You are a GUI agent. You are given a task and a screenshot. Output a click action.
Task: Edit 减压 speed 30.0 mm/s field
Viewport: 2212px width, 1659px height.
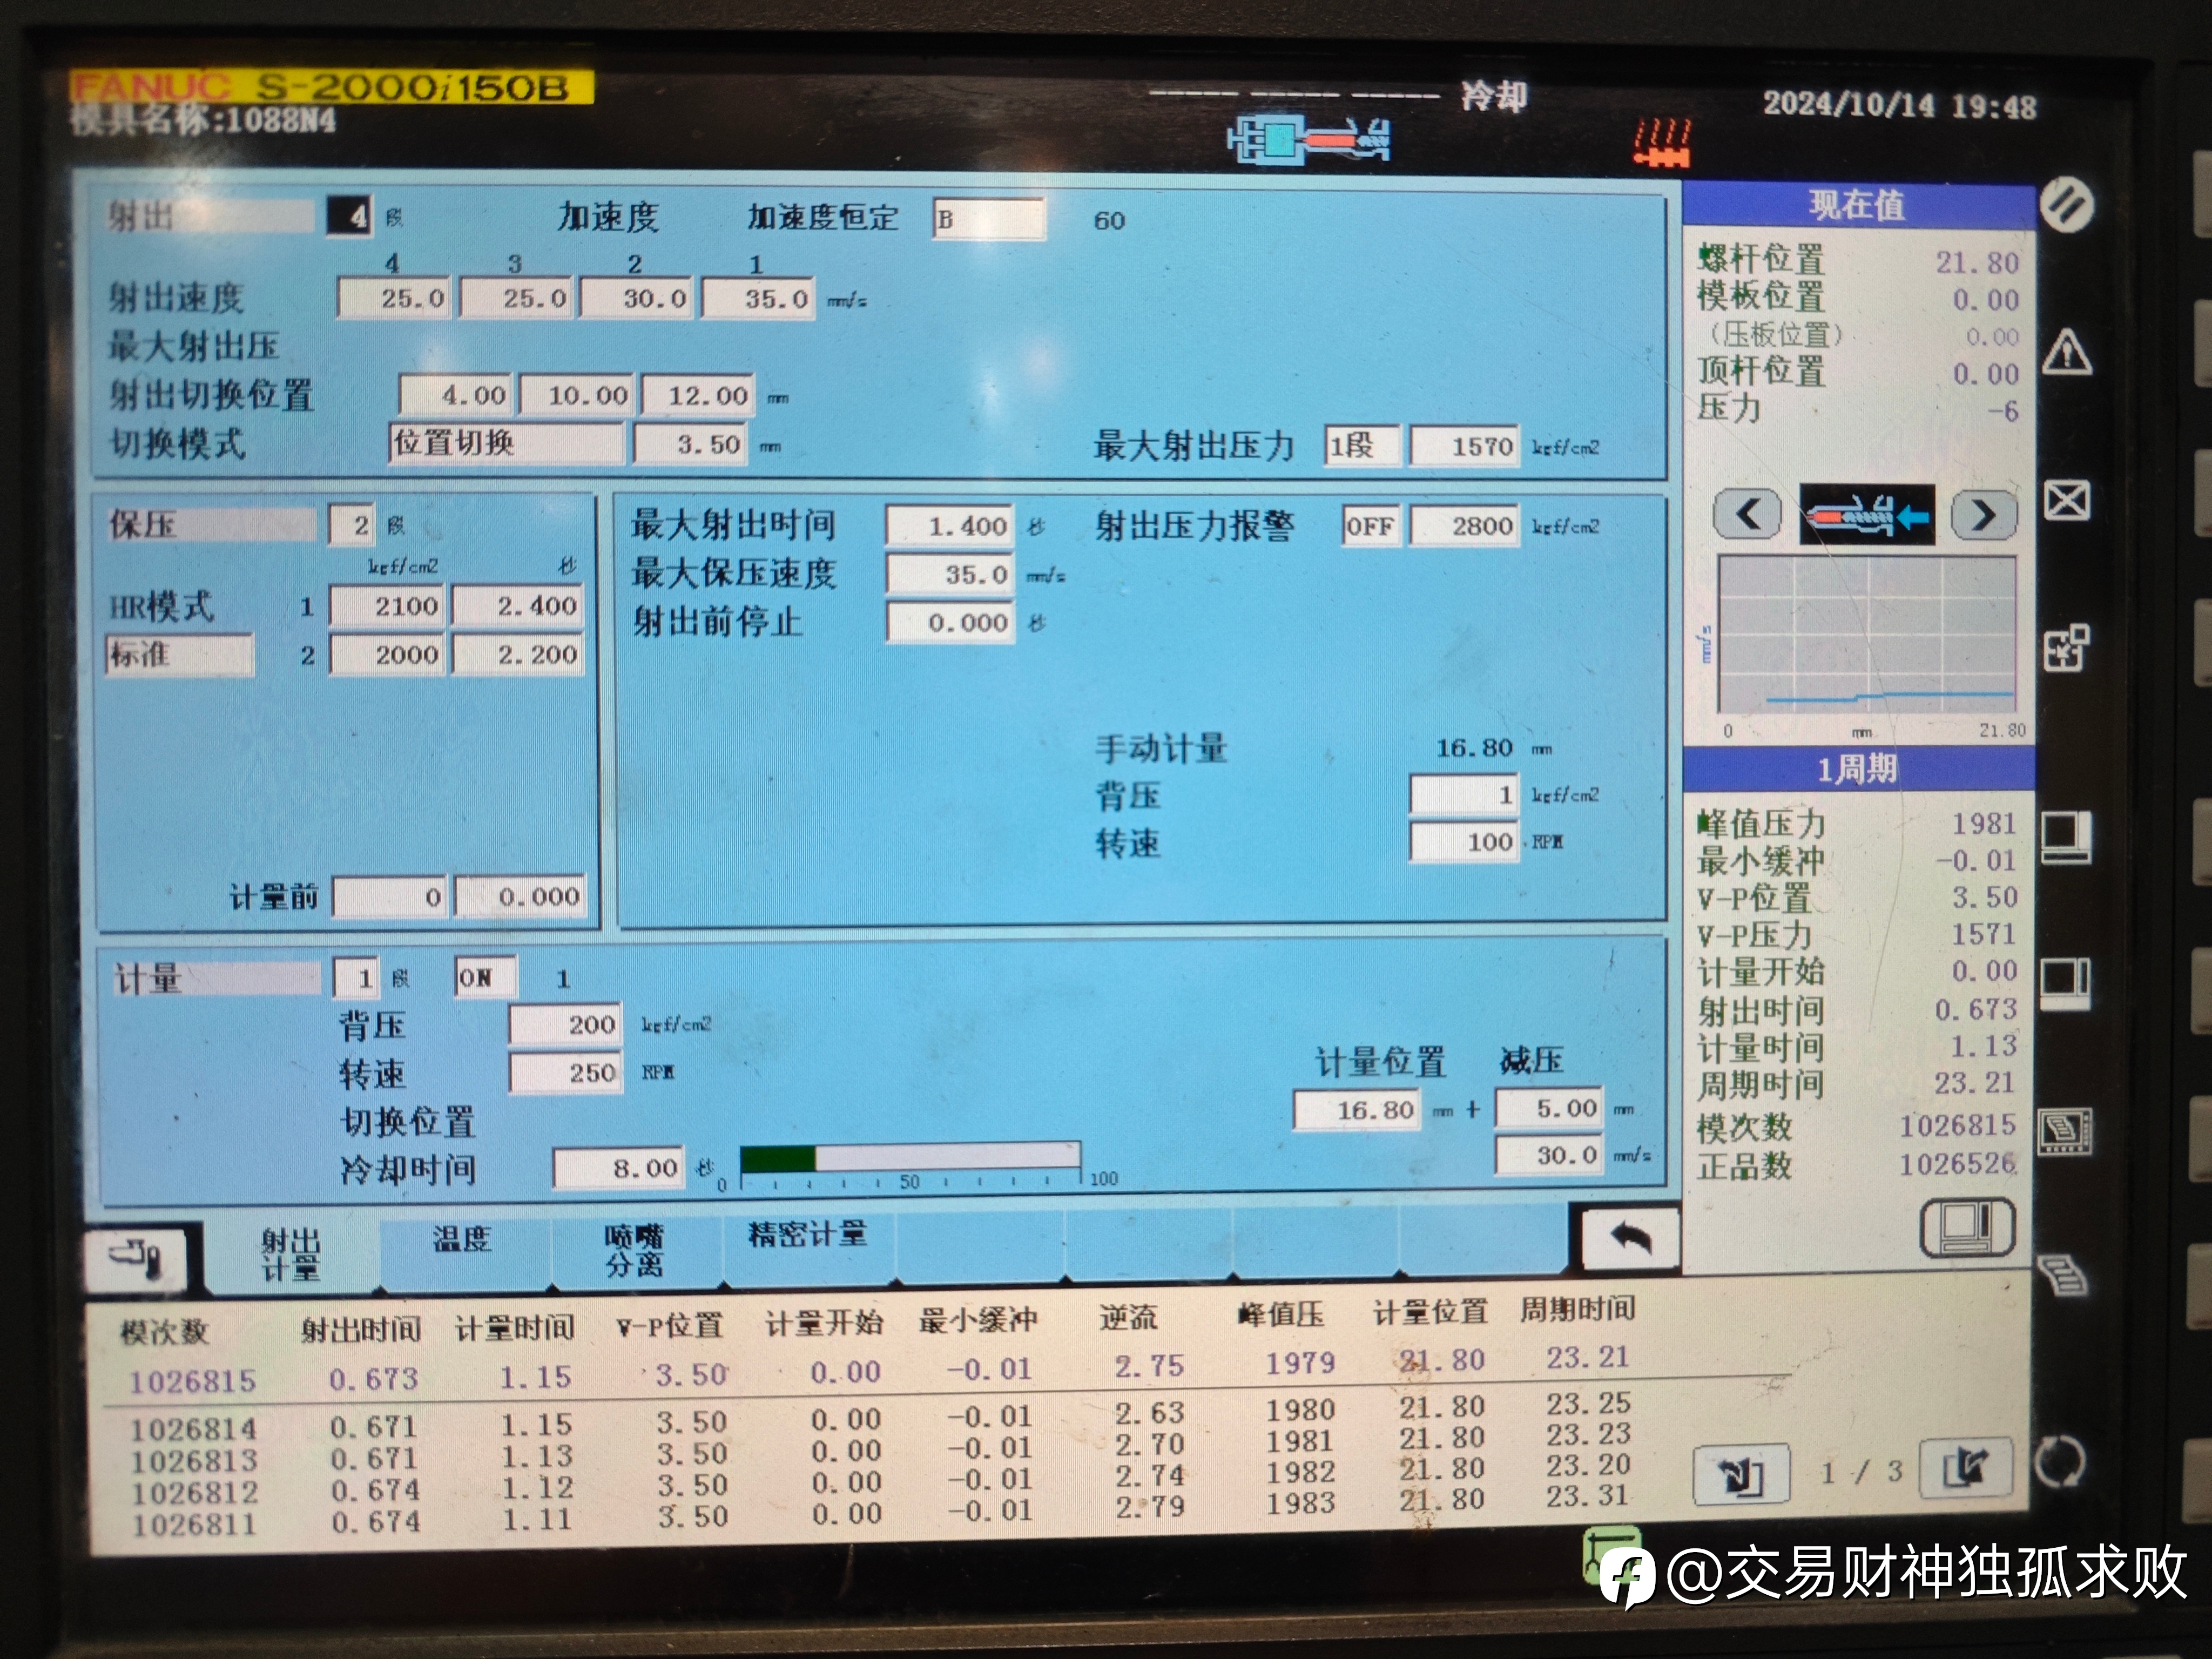coord(1549,1156)
